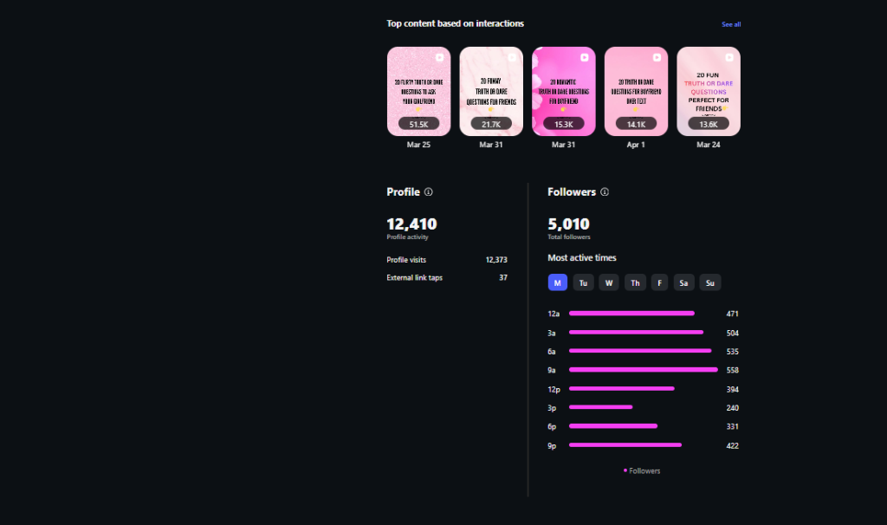Click the 422 value beside 9p
The height and width of the screenshot is (525, 887).
coord(732,446)
